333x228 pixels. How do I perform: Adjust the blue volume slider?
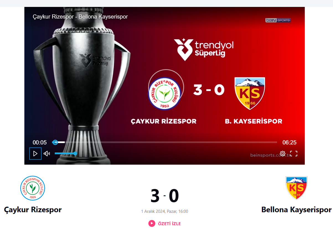point(65,153)
